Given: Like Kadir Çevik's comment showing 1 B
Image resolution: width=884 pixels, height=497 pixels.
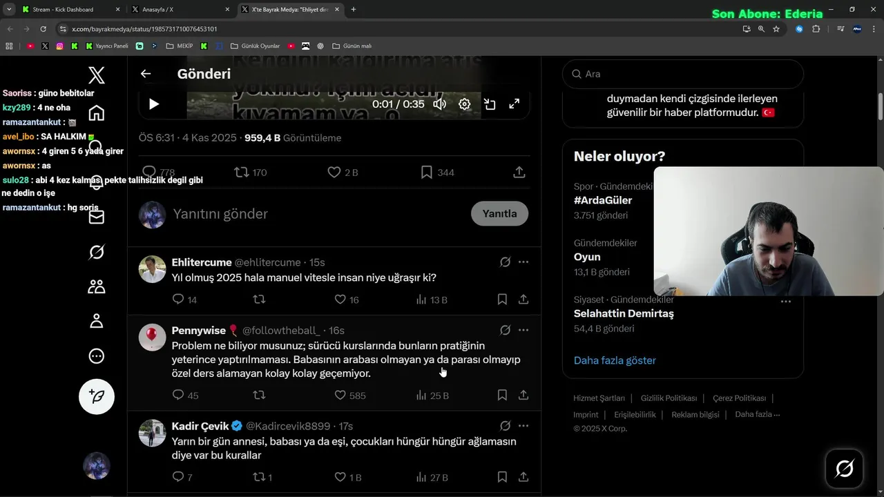Looking at the screenshot, I should pos(347,477).
